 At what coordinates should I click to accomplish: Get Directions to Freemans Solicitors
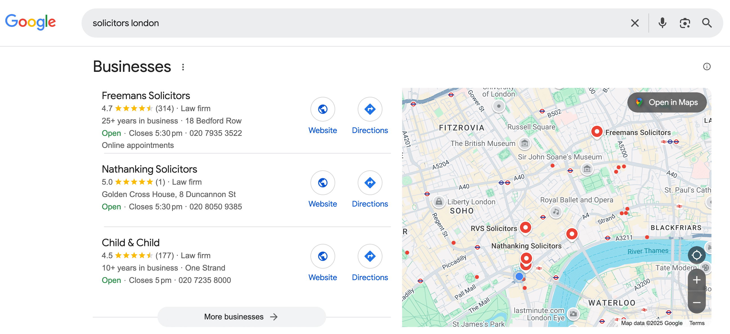coord(370,109)
